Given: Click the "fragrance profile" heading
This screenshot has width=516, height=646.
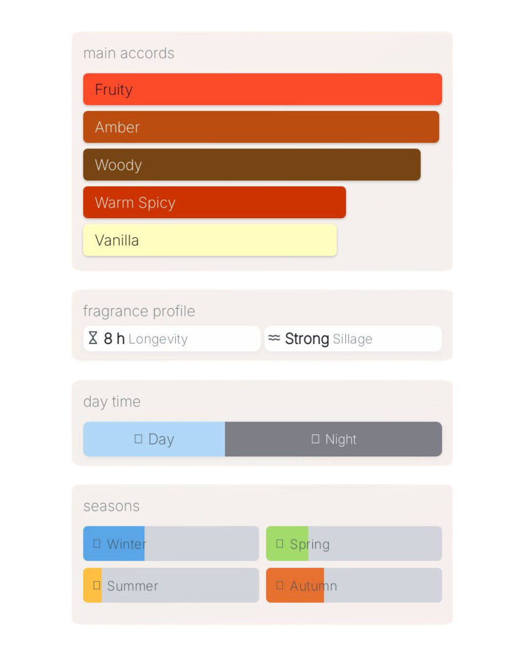Looking at the screenshot, I should [x=139, y=311].
